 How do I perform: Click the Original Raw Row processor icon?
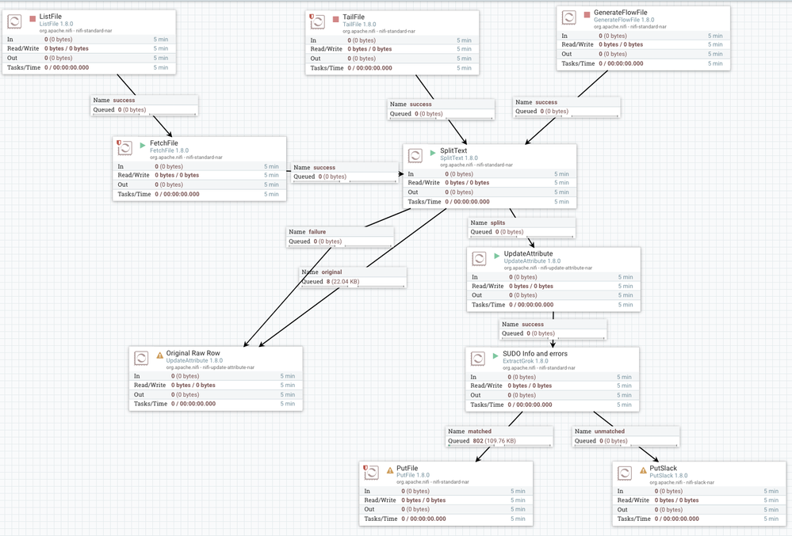141,358
